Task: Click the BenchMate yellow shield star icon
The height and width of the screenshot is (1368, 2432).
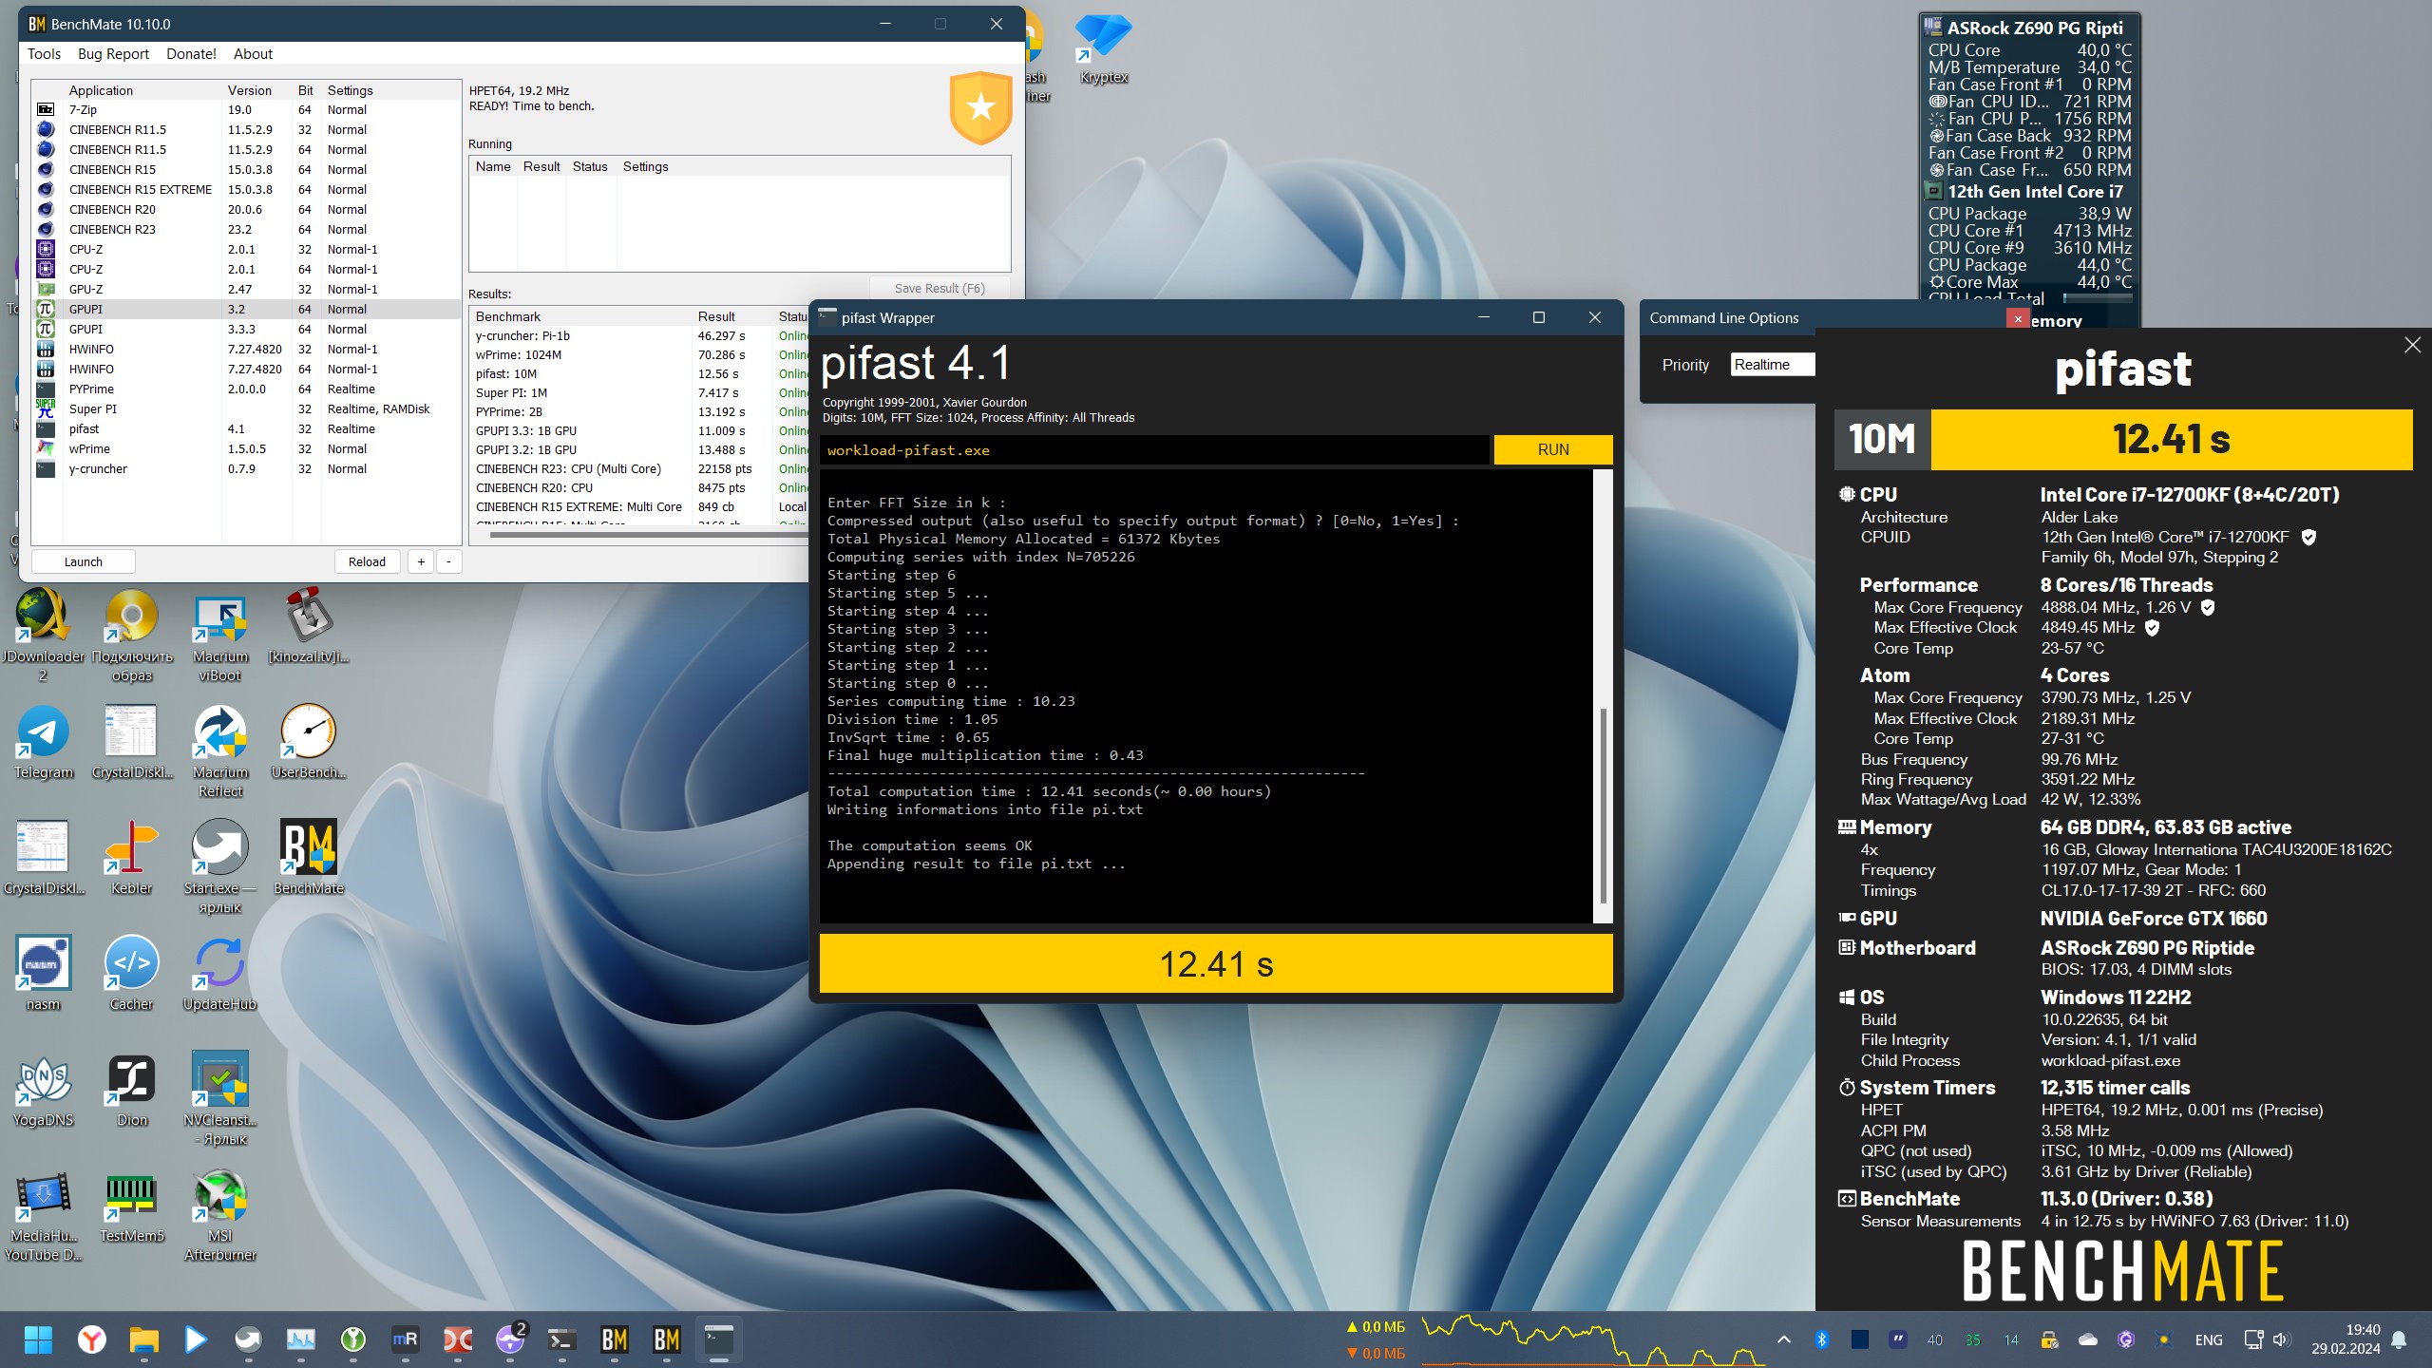Action: [x=980, y=107]
